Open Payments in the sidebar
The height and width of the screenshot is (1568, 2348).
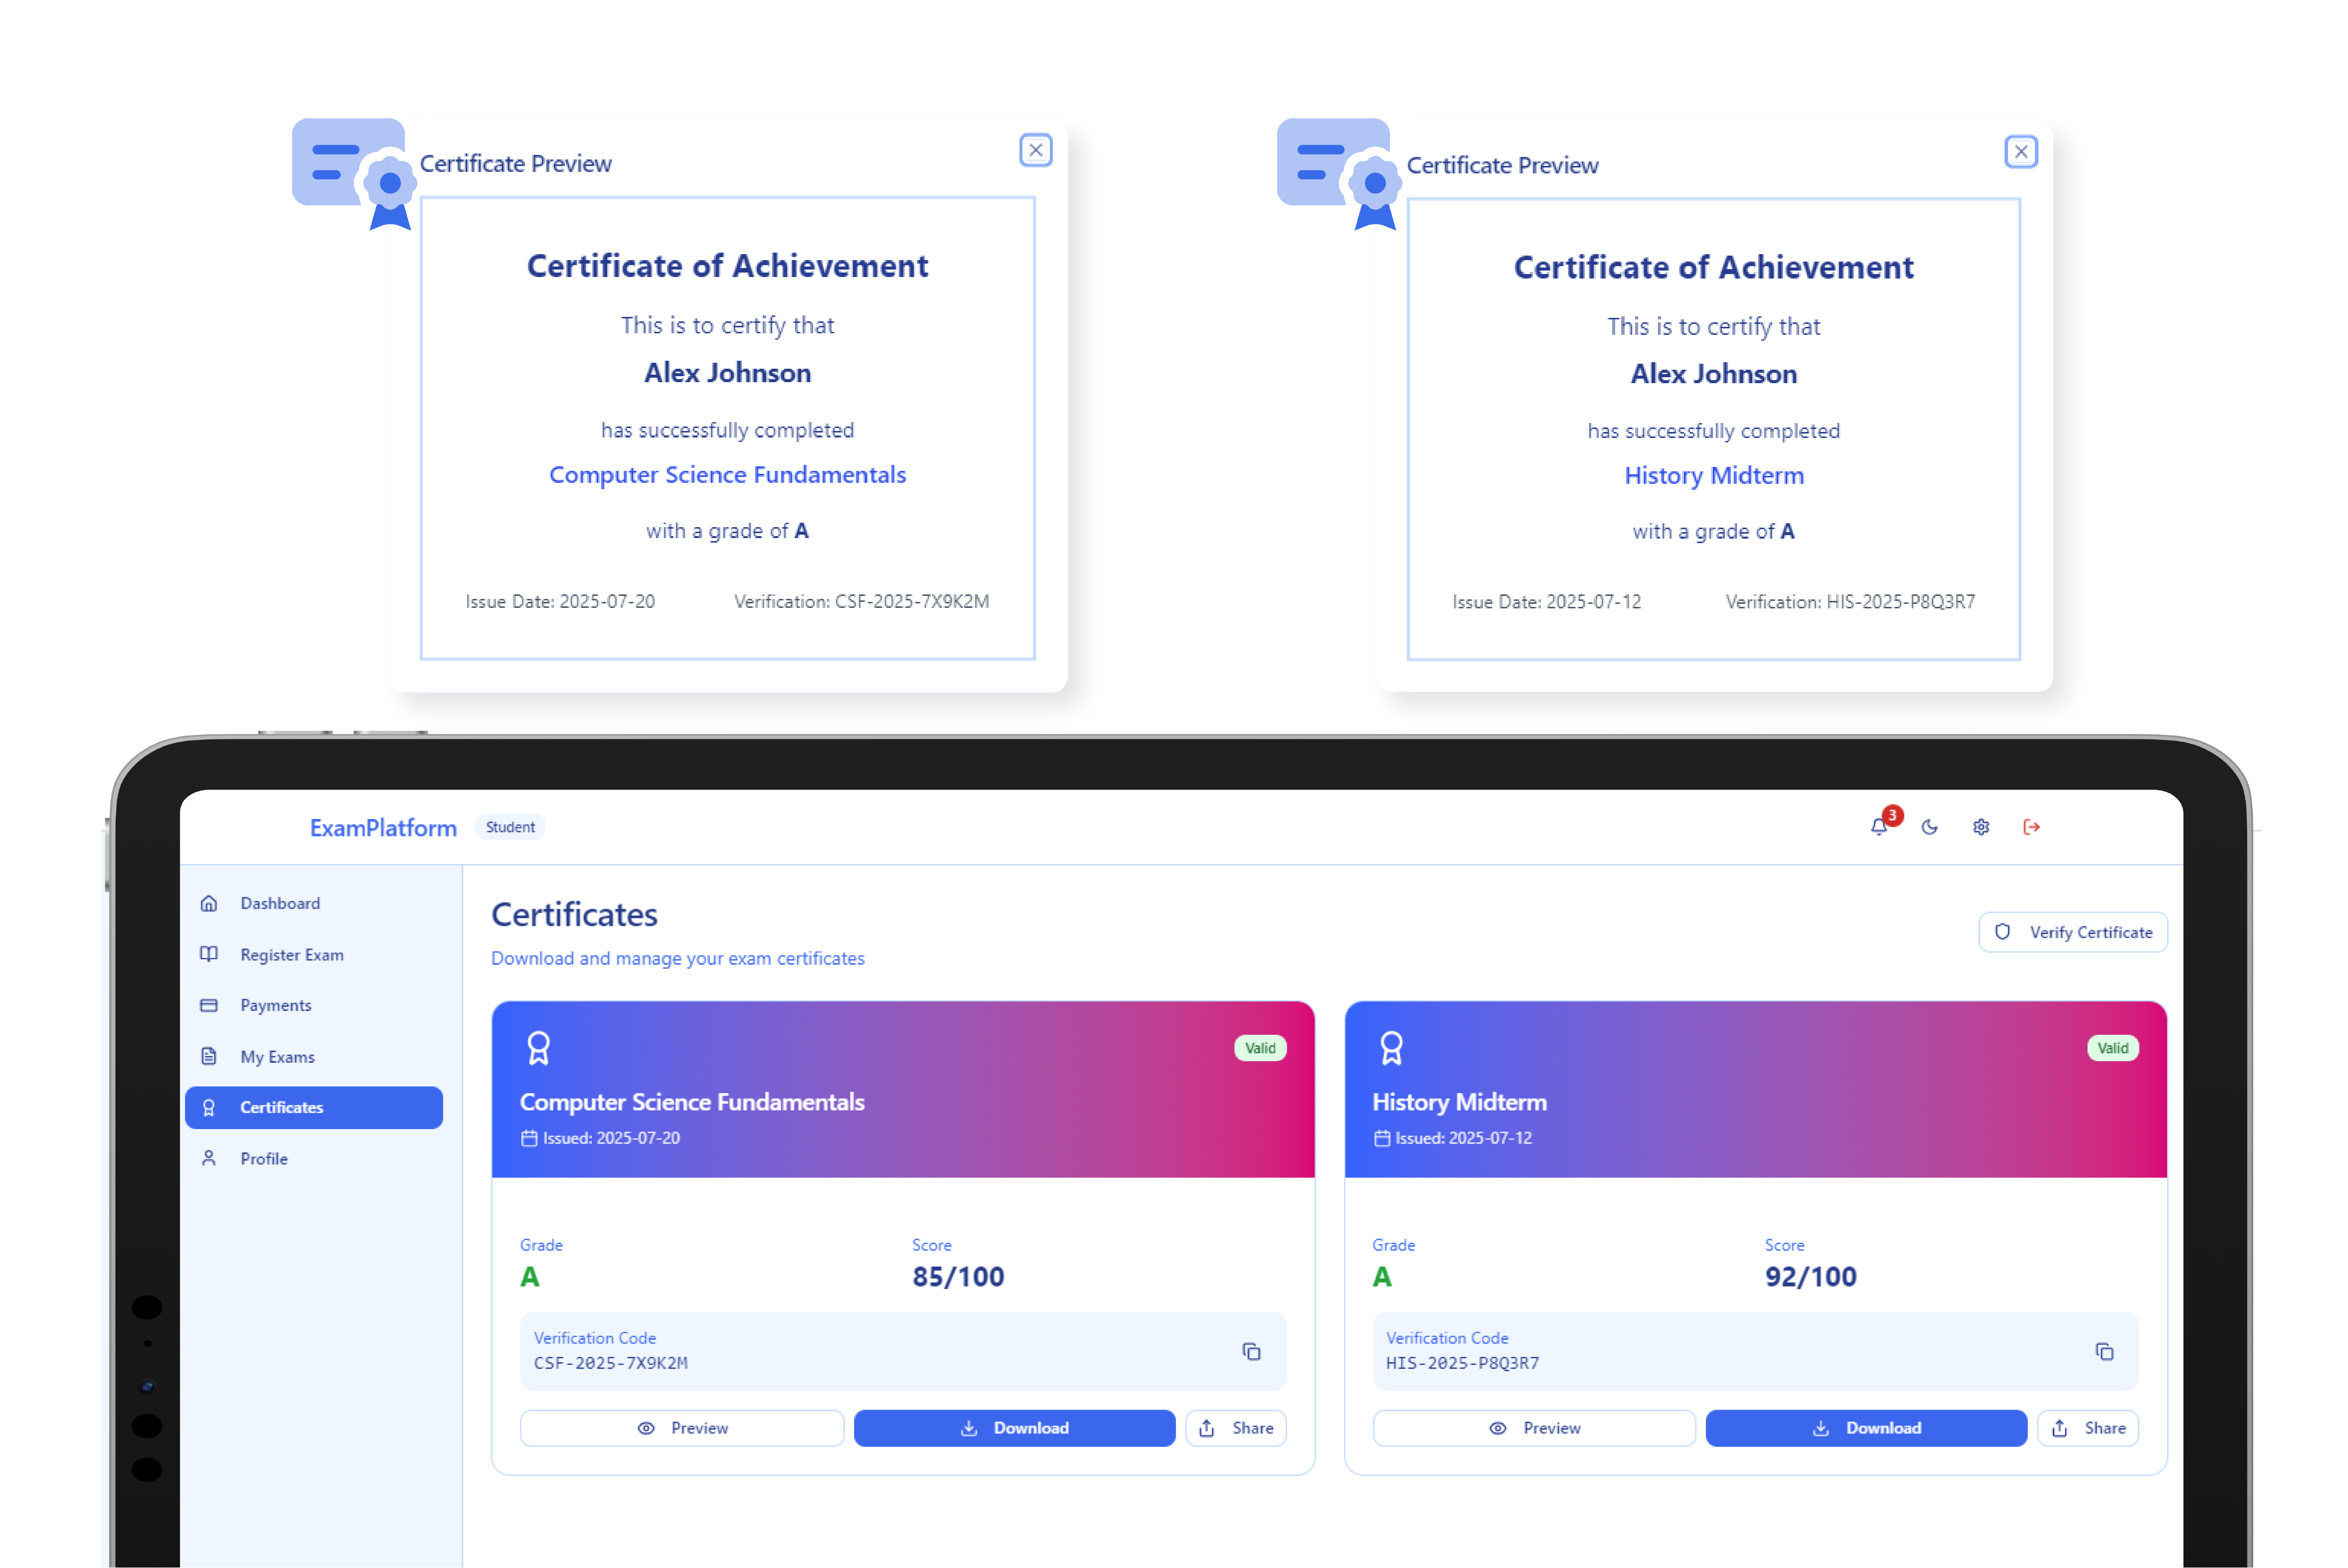point(314,1005)
